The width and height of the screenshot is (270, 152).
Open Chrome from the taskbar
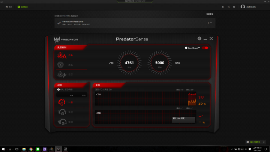click(x=31, y=149)
